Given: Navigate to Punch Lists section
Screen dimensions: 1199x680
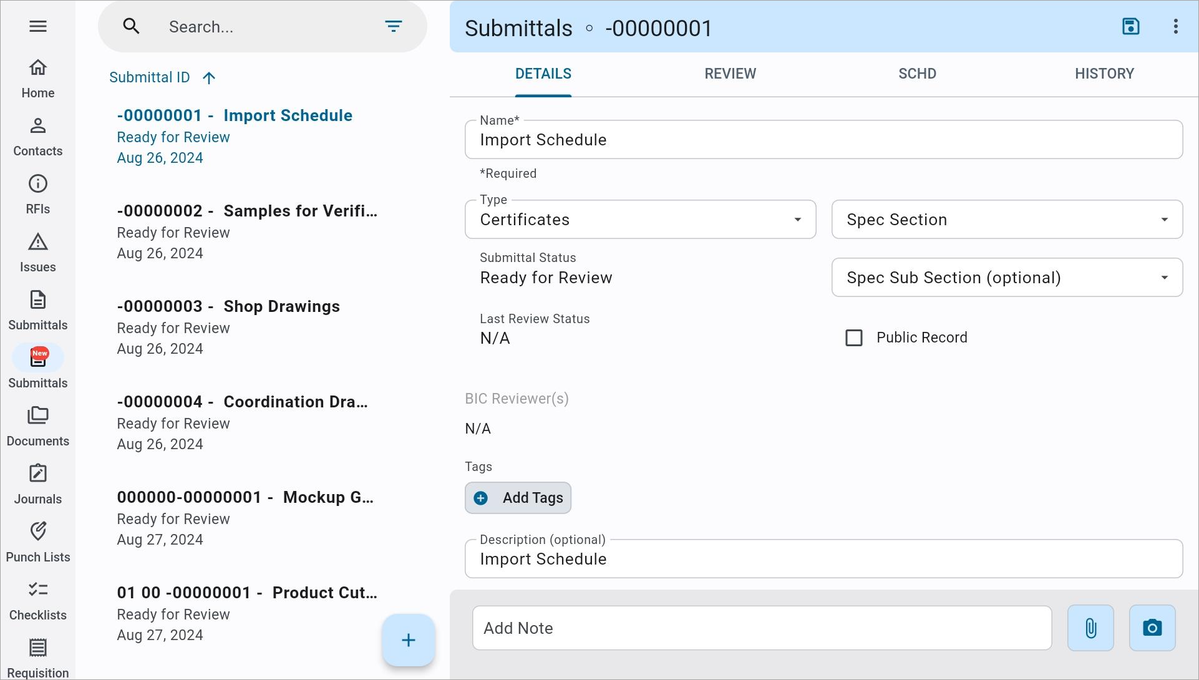Looking at the screenshot, I should coord(37,541).
